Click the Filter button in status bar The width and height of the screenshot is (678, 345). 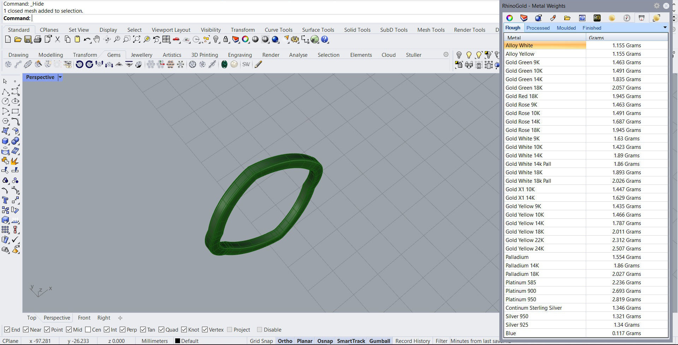pyautogui.click(x=441, y=341)
